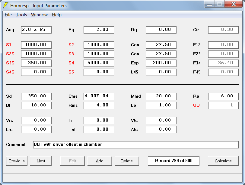Click the OD field showing 1
This screenshot has height=185, width=245.
point(223,105)
